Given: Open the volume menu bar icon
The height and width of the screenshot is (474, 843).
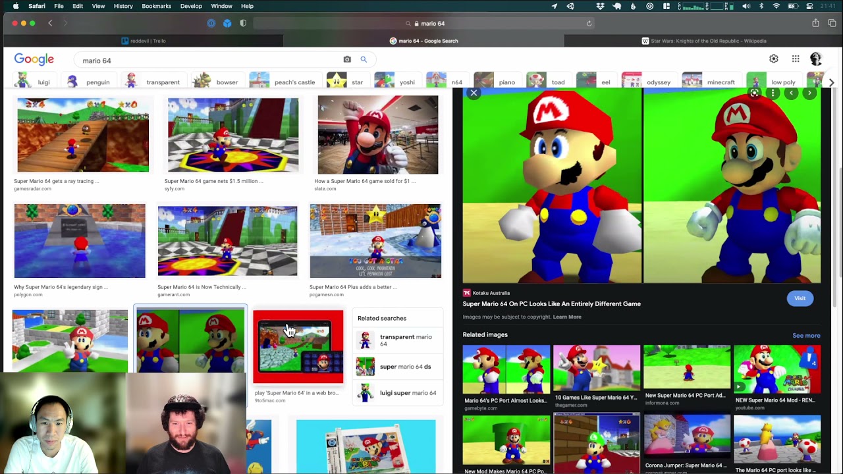Looking at the screenshot, I should 746,6.
